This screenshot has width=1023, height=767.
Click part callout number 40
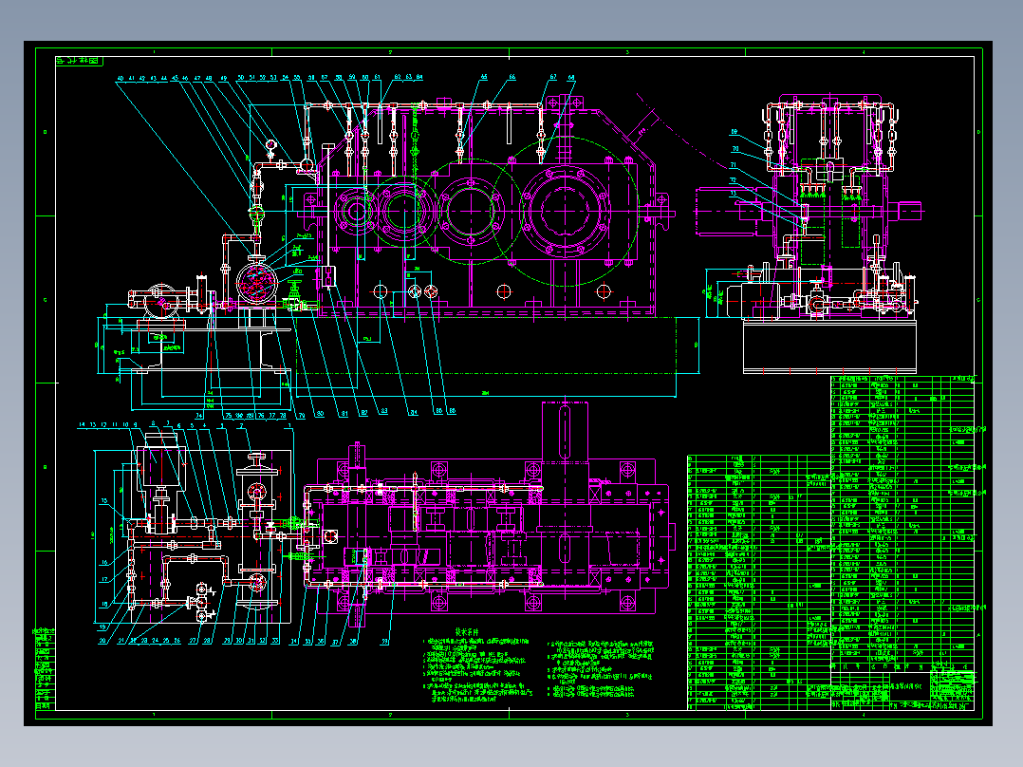click(121, 79)
